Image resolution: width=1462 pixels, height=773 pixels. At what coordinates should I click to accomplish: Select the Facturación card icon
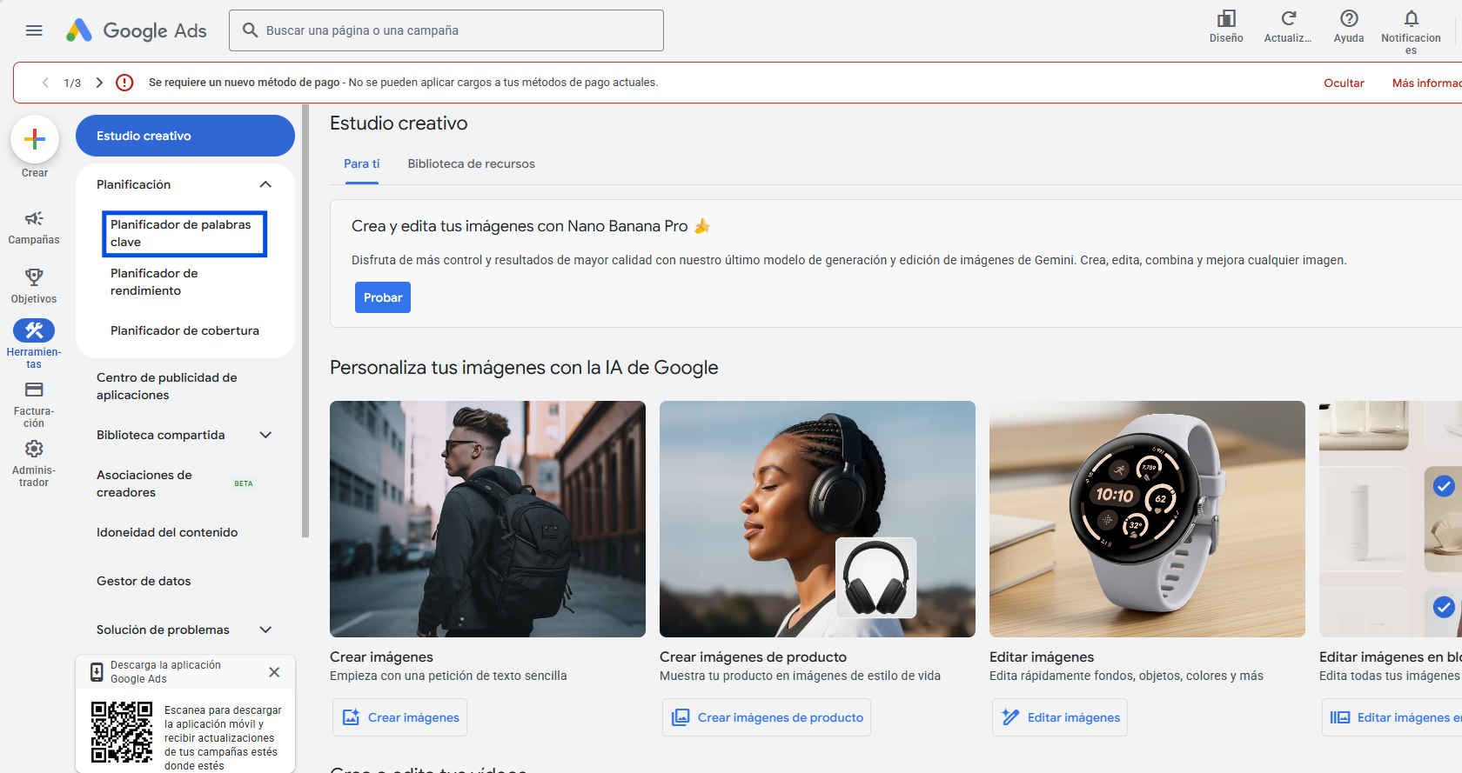pos(34,390)
